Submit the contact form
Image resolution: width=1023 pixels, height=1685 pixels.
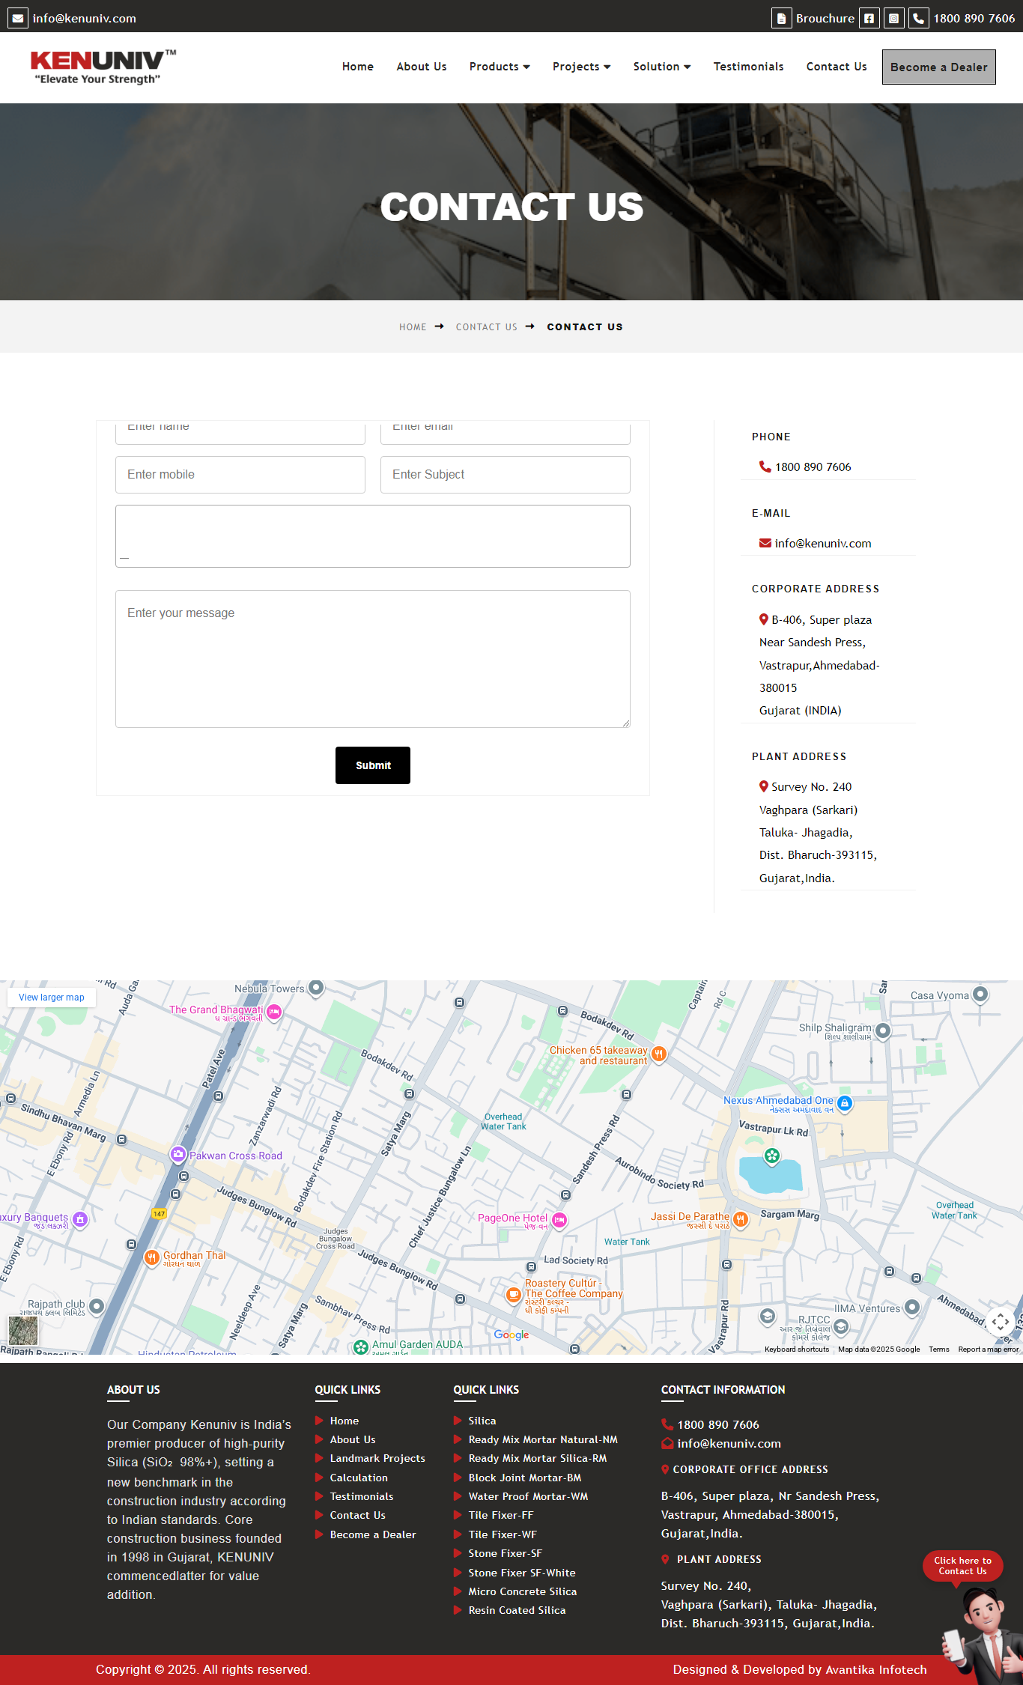click(x=373, y=765)
